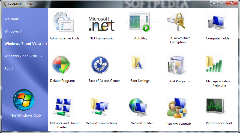The width and height of the screenshot is (240, 133).
Task: Open the Network Folder globe icon
Action: coord(139,107)
